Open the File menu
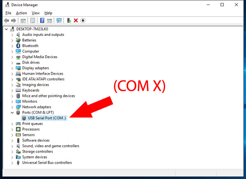Viewport: 246px width, 179px height. point(8,13)
